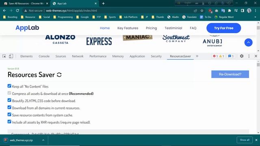Image resolution: width=260 pixels, height=146 pixels.
Task: Expand more DevTools tabs chevron
Action: [x=197, y=56]
